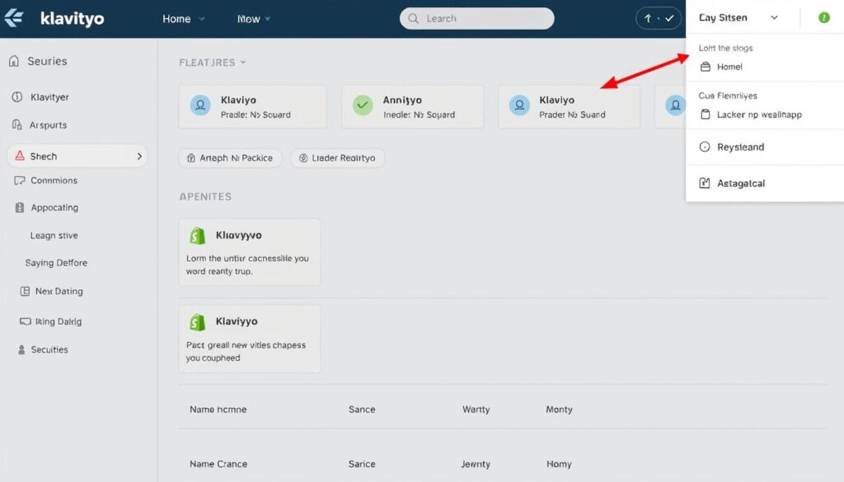Click the up-arrow checkmark pill control
The width and height of the screenshot is (844, 482).
coord(659,18)
